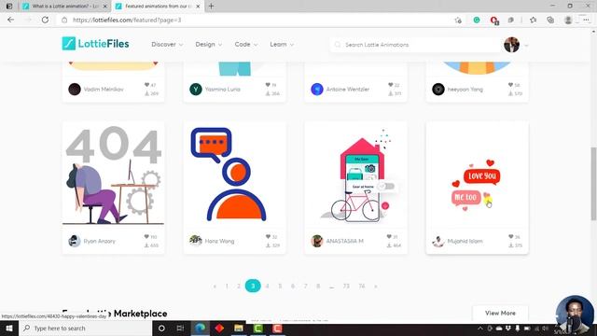597x336 pixels.
Task: Click download icon on ANASTASIIA M card
Action: 390,245
